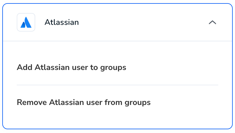The width and height of the screenshot is (235, 133).
Task: Pick the last Atlassian action in list
Action: click(84, 103)
